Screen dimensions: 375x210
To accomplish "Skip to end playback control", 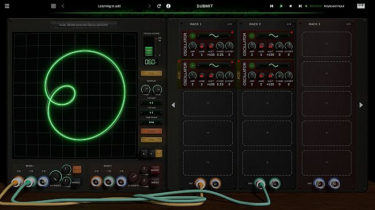I will tap(300, 6).
